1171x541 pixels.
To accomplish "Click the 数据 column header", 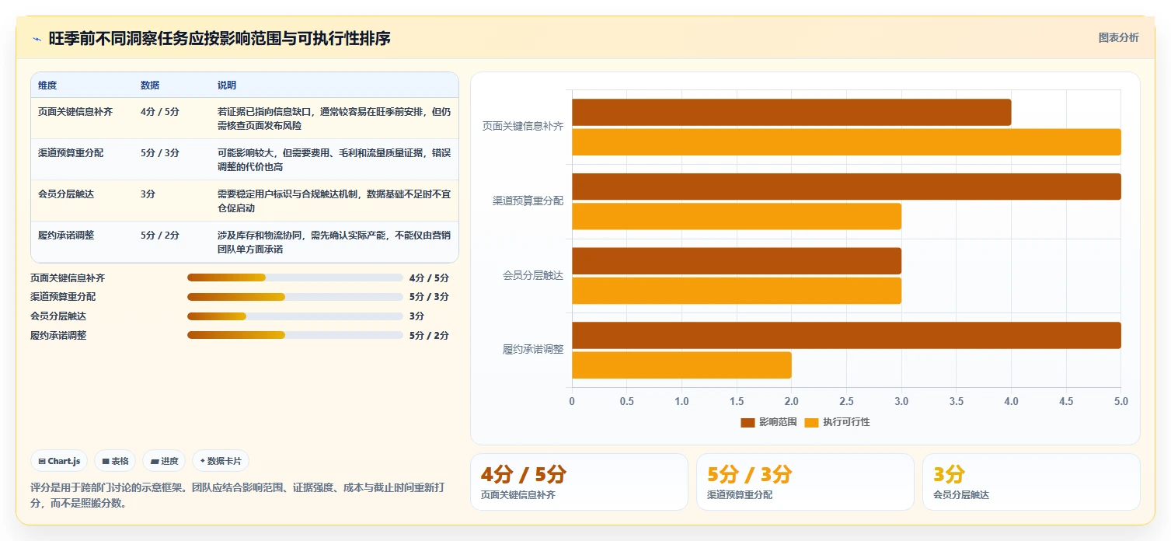I will pos(150,86).
